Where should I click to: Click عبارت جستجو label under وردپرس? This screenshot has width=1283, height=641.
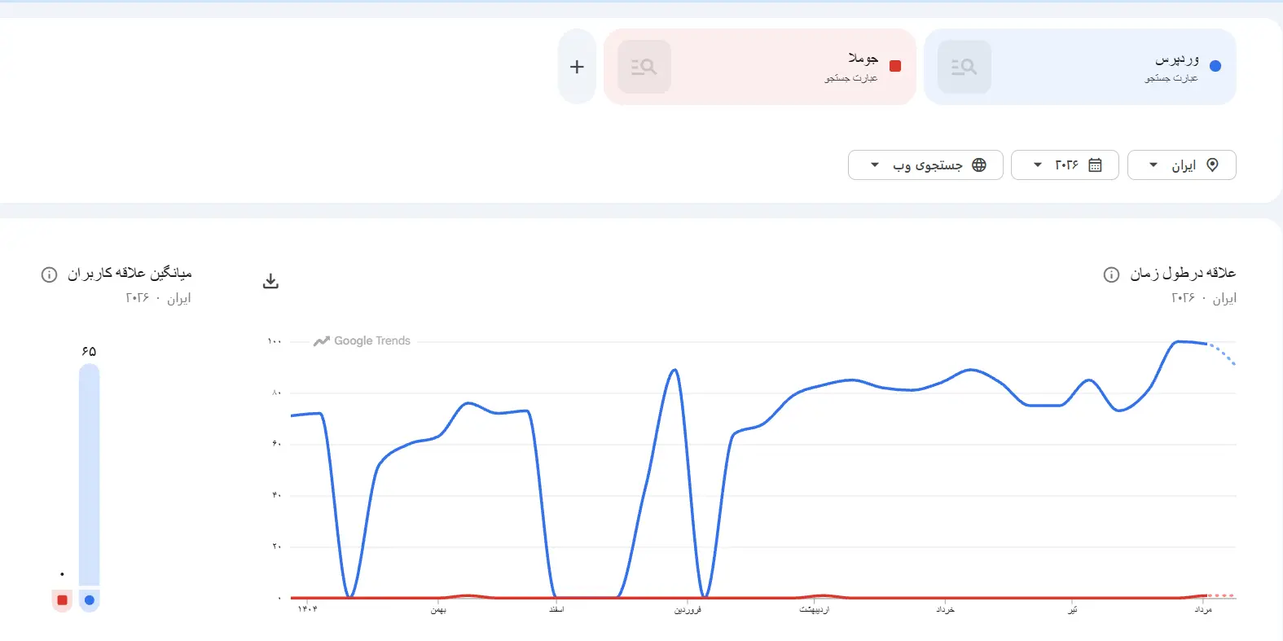tap(1171, 78)
